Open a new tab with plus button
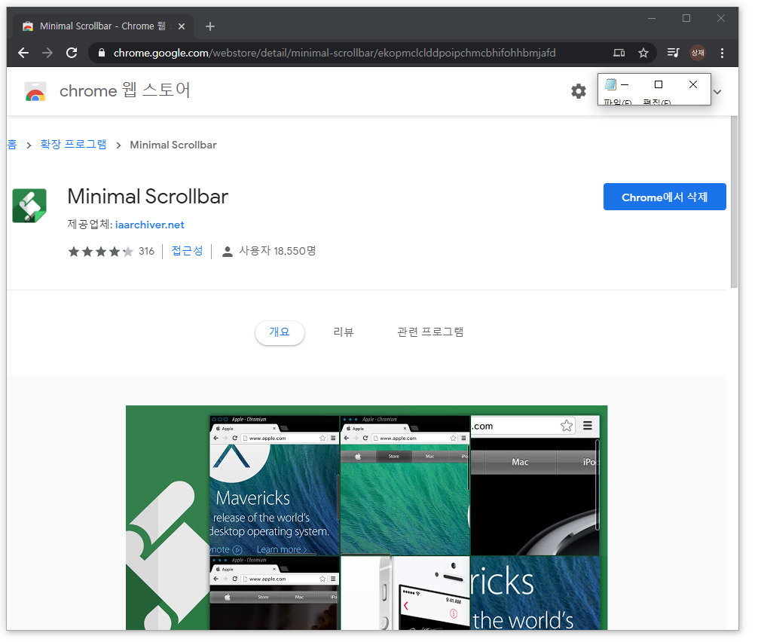 [210, 26]
